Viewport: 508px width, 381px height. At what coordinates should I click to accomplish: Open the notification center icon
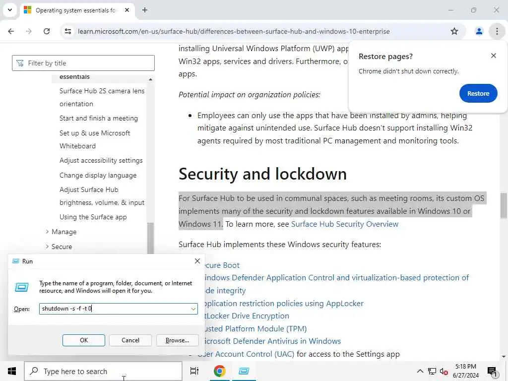[x=492, y=372]
